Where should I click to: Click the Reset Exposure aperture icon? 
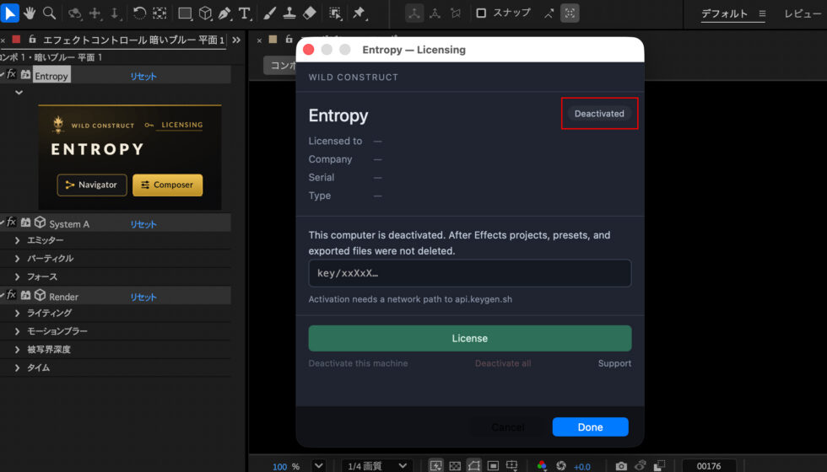pyautogui.click(x=561, y=465)
